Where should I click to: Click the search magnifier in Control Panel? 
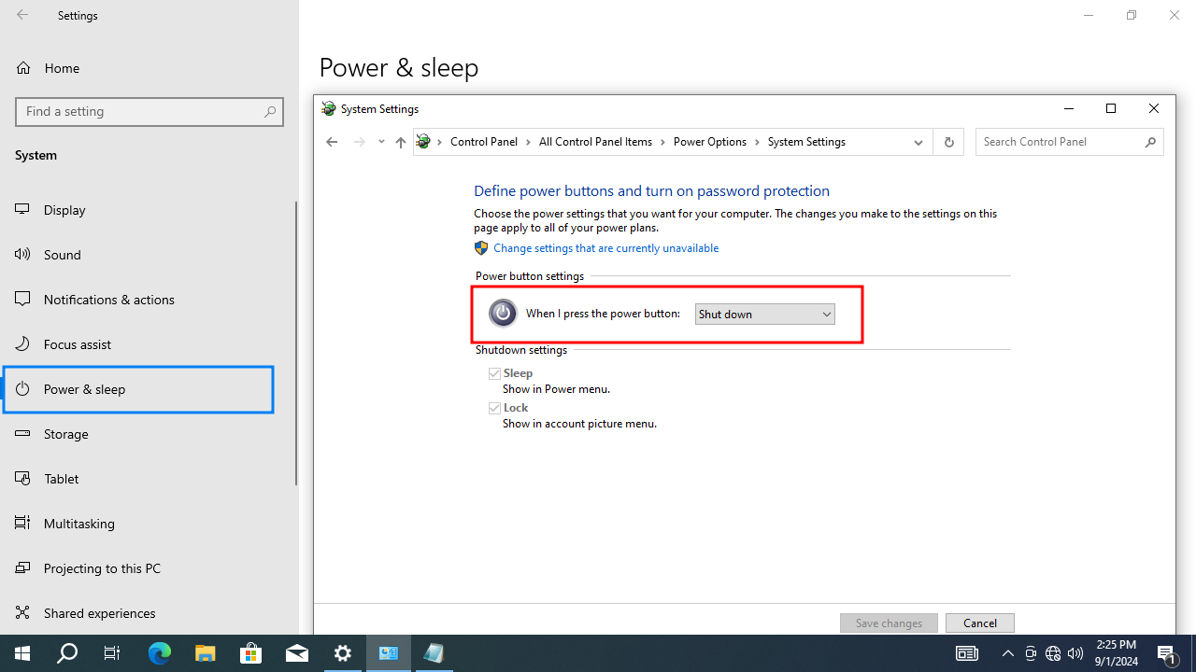coord(1150,142)
